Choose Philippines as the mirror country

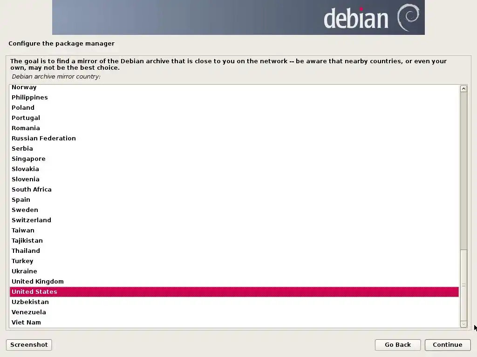pos(234,98)
